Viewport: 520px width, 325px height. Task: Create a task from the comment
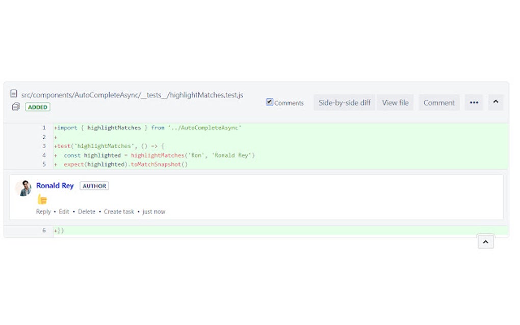pos(119,211)
